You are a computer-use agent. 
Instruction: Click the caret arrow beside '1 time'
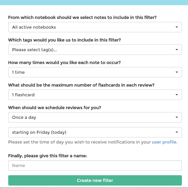click(x=177, y=72)
